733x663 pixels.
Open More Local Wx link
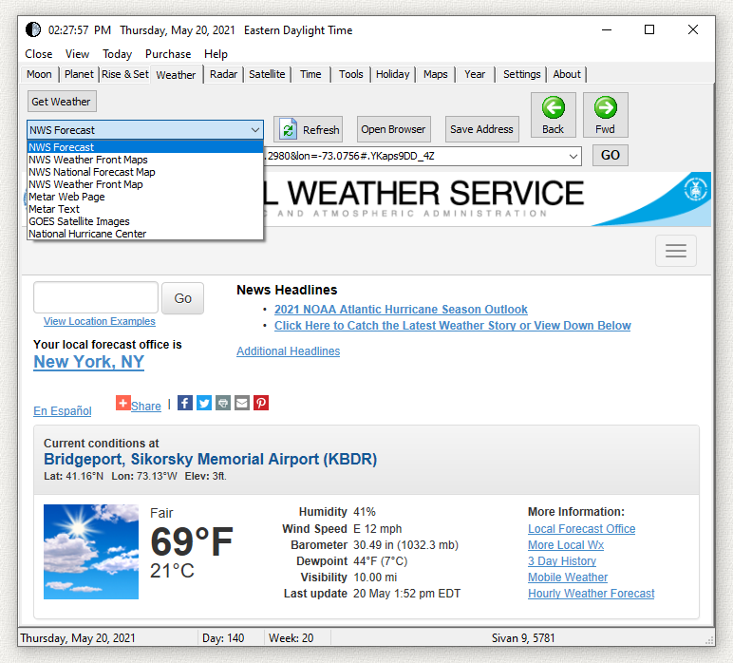tap(566, 545)
